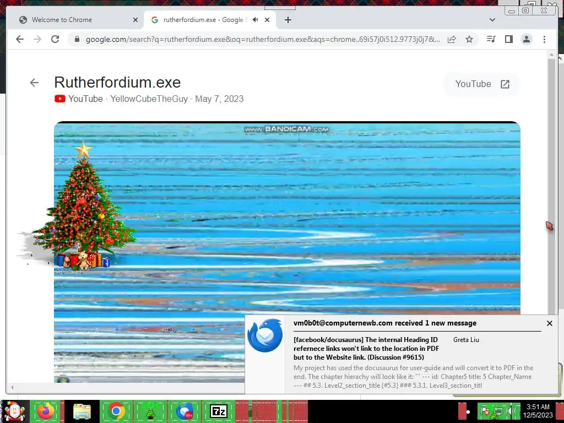The height and width of the screenshot is (423, 564).
Task: Click the Rutherfordium.exe heading
Action: pos(117,83)
